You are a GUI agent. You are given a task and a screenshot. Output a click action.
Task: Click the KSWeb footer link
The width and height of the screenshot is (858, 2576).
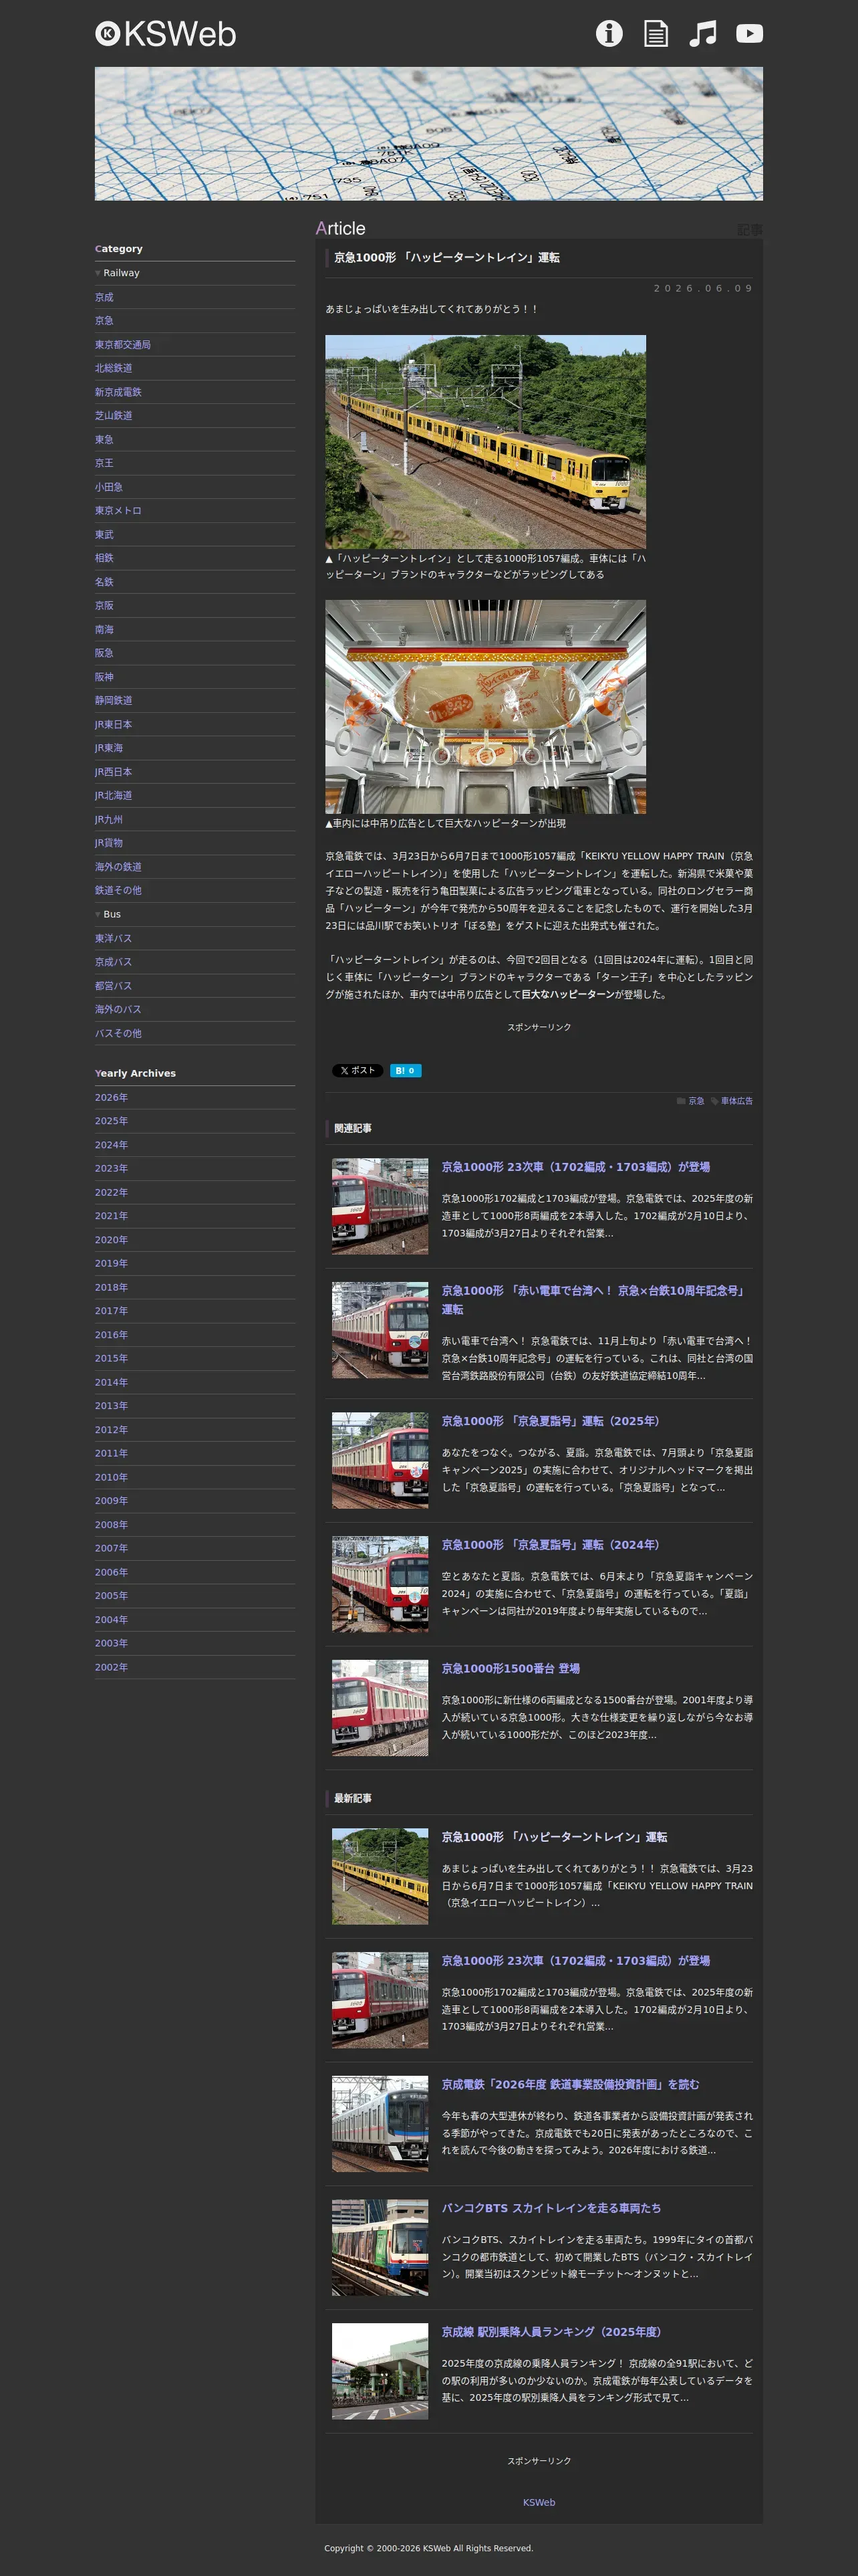point(539,2503)
